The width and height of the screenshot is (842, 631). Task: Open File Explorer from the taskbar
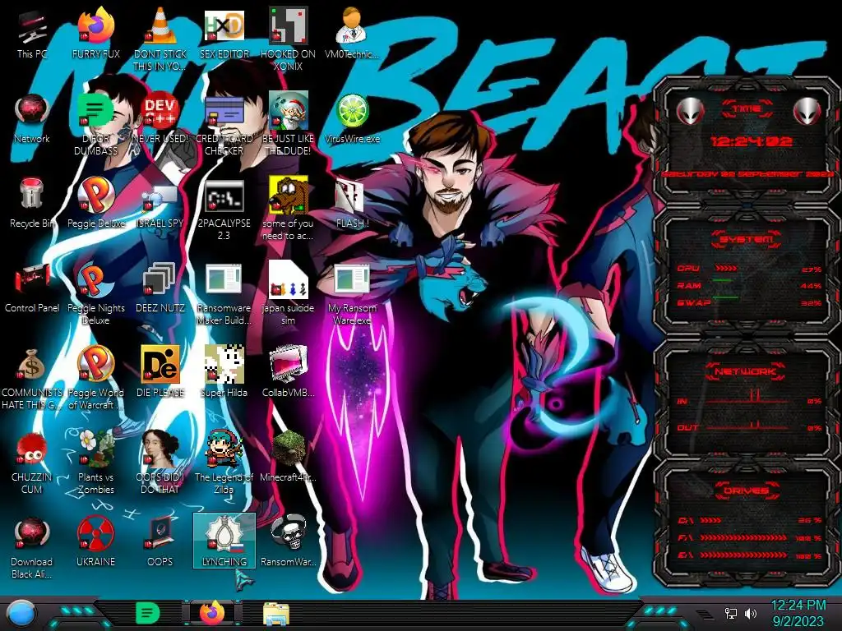[276, 615]
